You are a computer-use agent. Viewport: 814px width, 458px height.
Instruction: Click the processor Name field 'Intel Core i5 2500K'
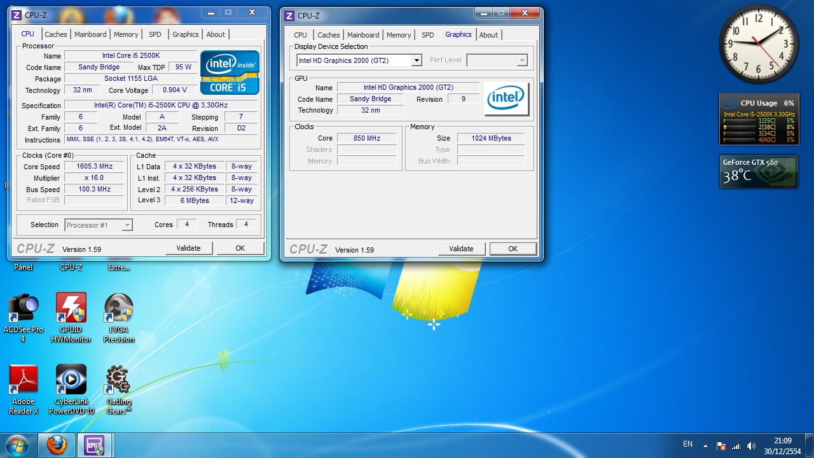pyautogui.click(x=131, y=56)
